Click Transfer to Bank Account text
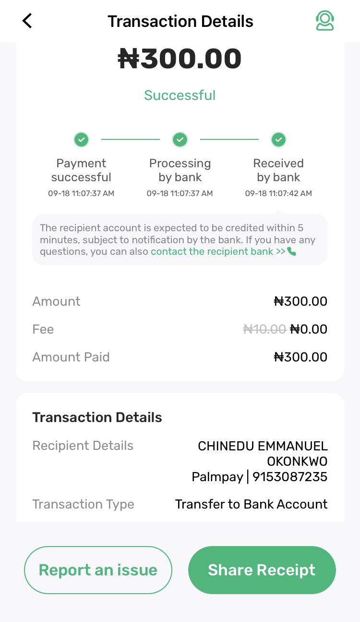360x622 pixels. [x=251, y=504]
